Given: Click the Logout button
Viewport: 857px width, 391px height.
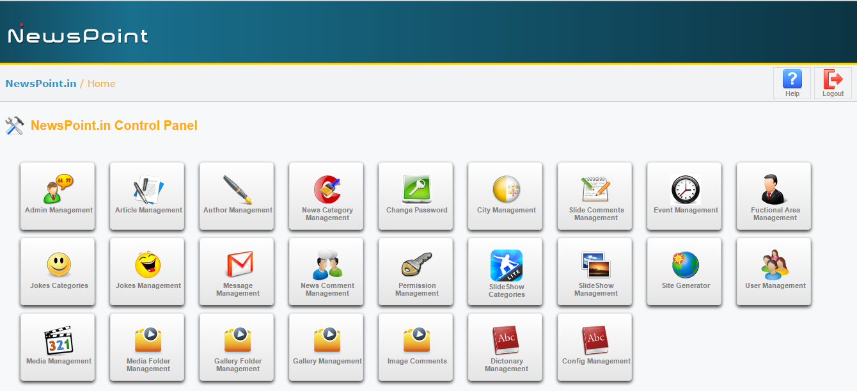Looking at the screenshot, I should click(x=833, y=83).
